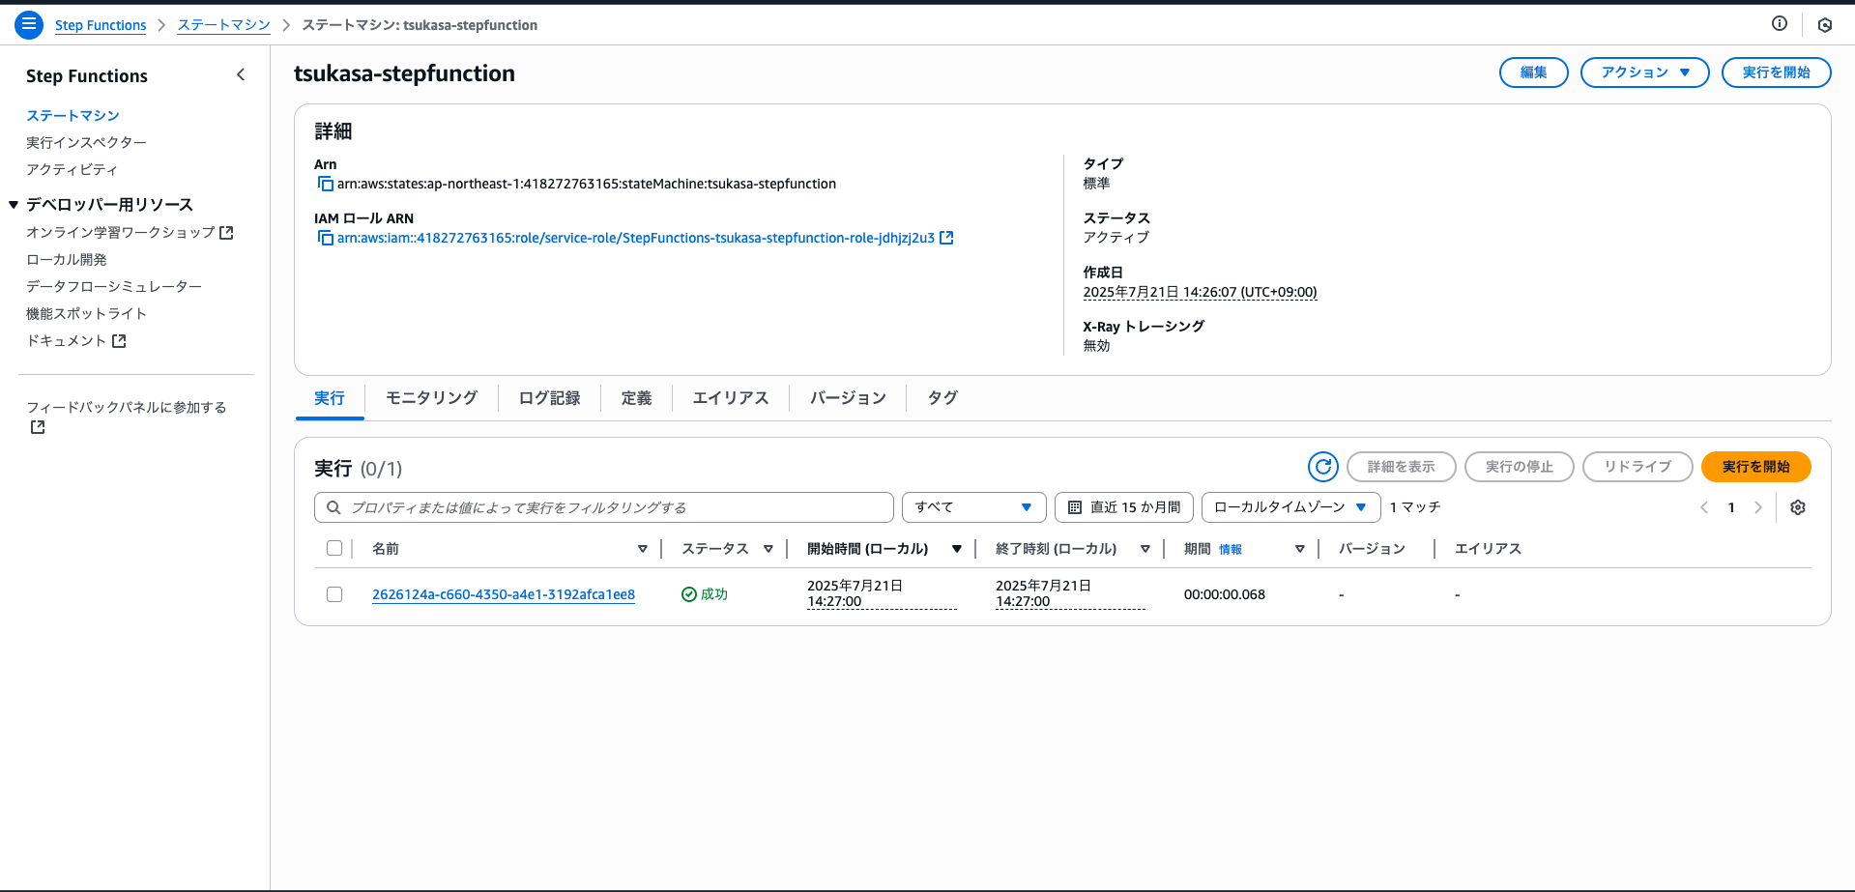Viewport: 1855px width, 892px height.
Task: Open the hamburger navigation menu icon
Action: click(29, 24)
